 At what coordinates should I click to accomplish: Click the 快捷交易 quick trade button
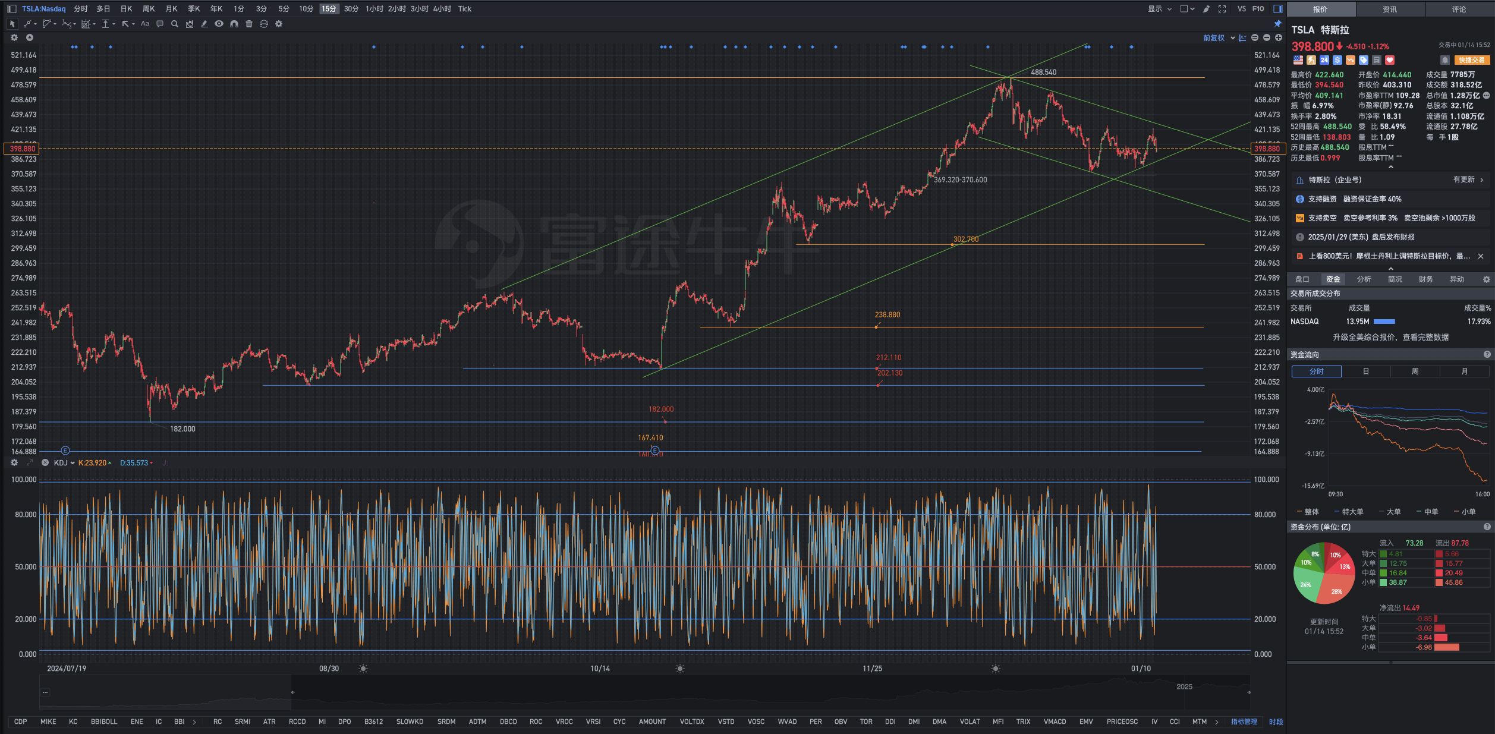tap(1472, 60)
